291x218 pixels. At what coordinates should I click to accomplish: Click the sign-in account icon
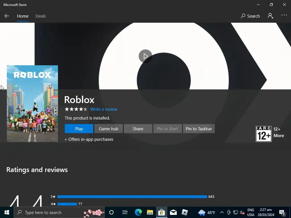[271, 16]
